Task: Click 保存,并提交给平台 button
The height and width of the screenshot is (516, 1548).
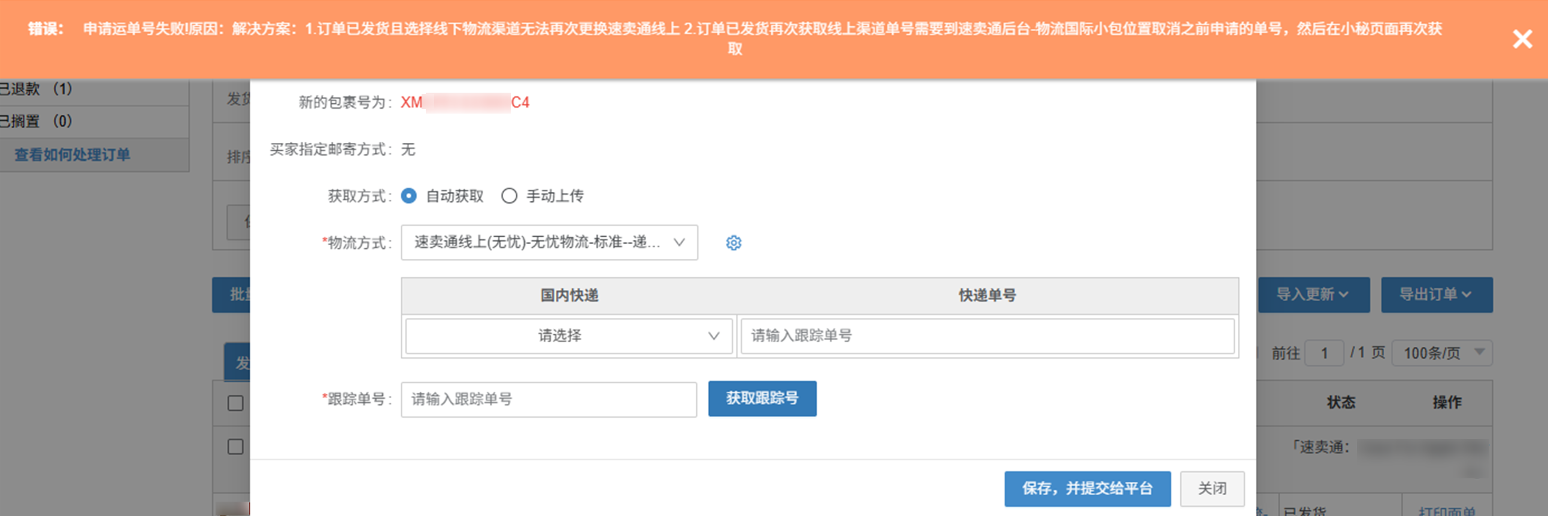Action: point(1087,488)
